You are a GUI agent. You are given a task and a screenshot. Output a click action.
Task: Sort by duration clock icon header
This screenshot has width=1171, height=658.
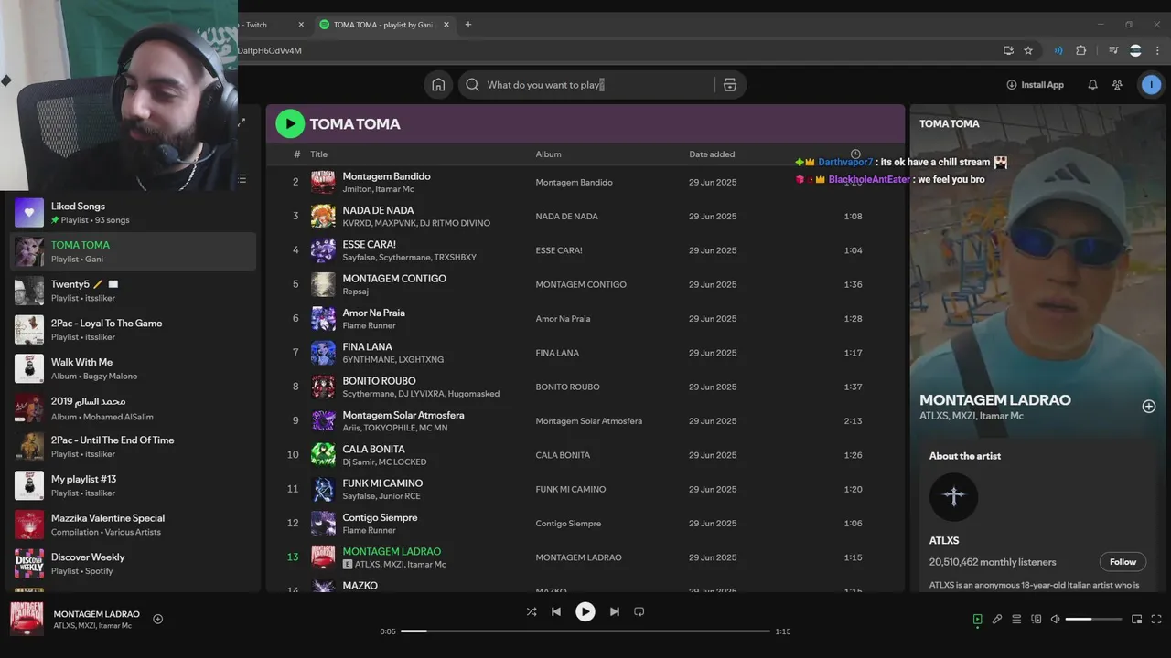coord(855,154)
